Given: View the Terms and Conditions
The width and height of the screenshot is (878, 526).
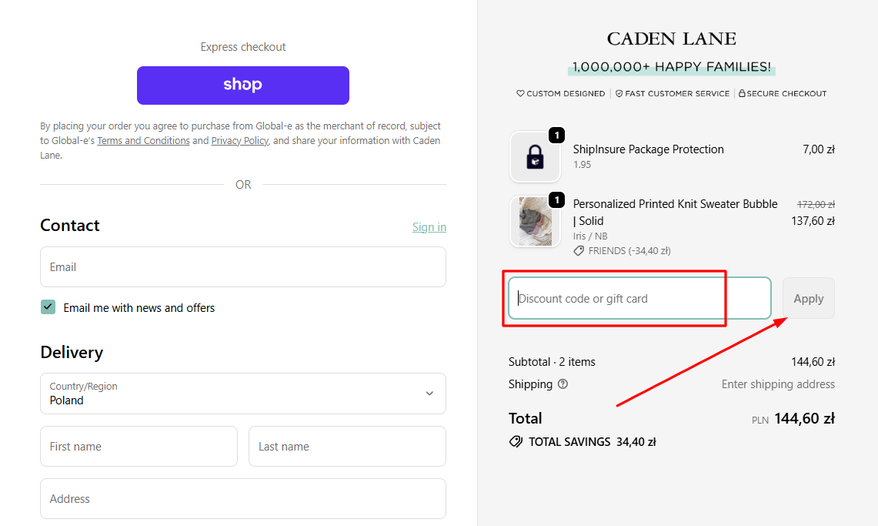Looking at the screenshot, I should click(x=143, y=140).
